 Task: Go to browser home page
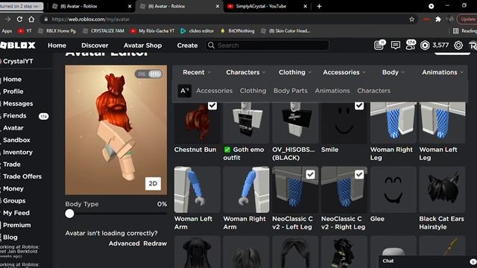[x=31, y=19]
